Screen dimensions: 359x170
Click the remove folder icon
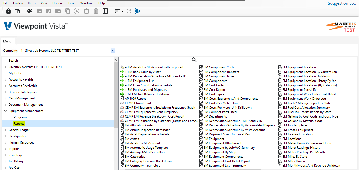click(x=58, y=11)
